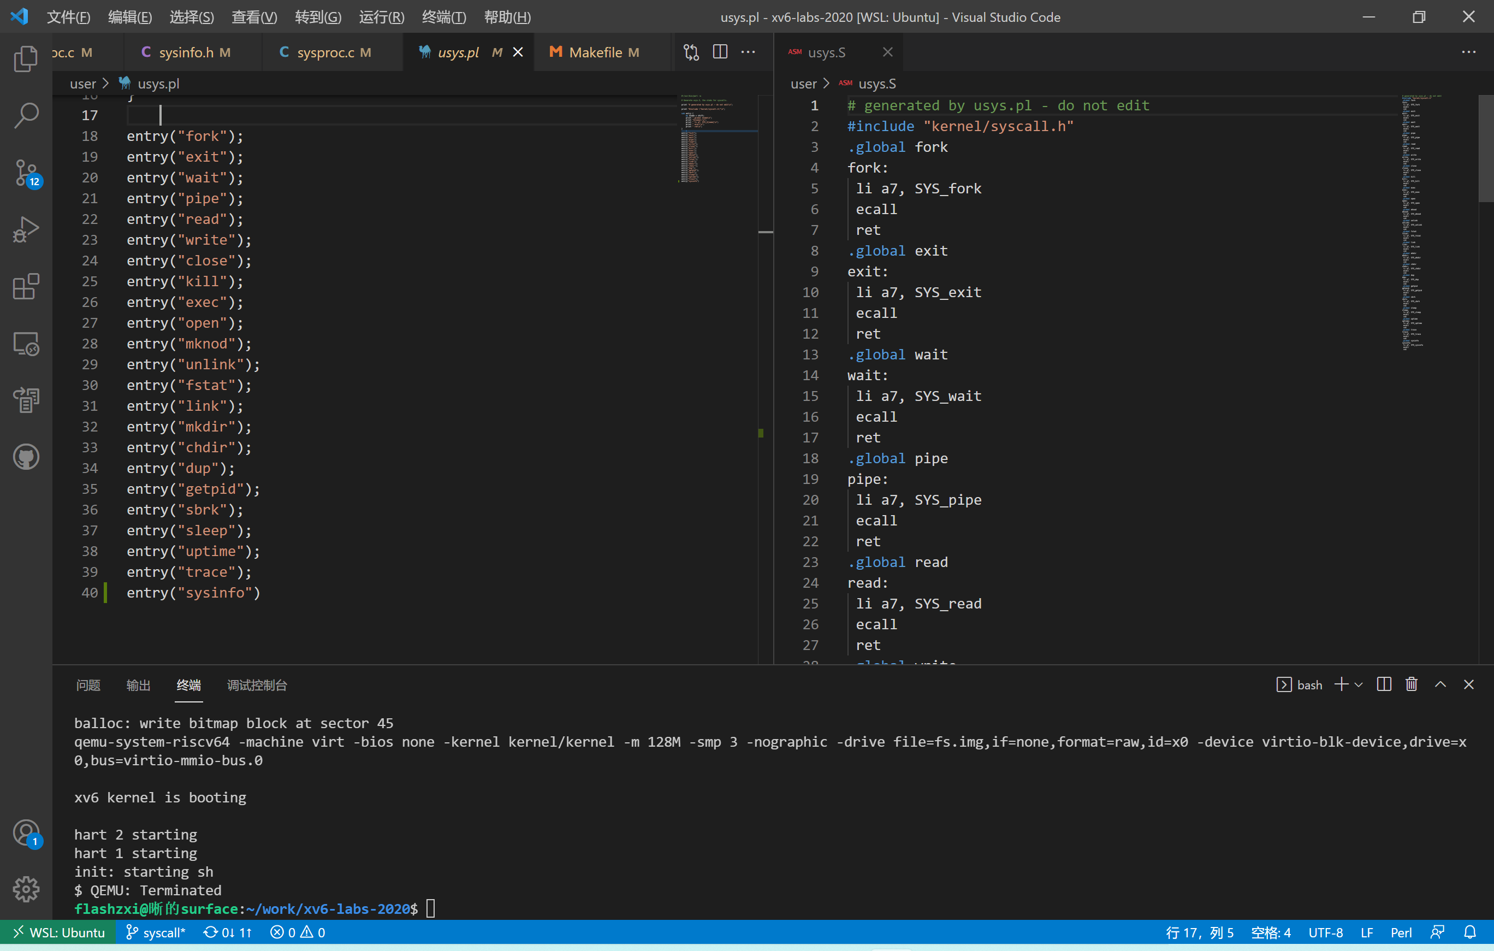Switch to sysinfo.h editor tab

pos(192,52)
